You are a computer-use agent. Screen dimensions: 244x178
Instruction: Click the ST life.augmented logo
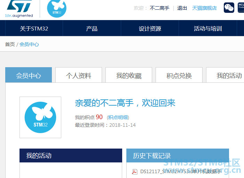point(19,9)
